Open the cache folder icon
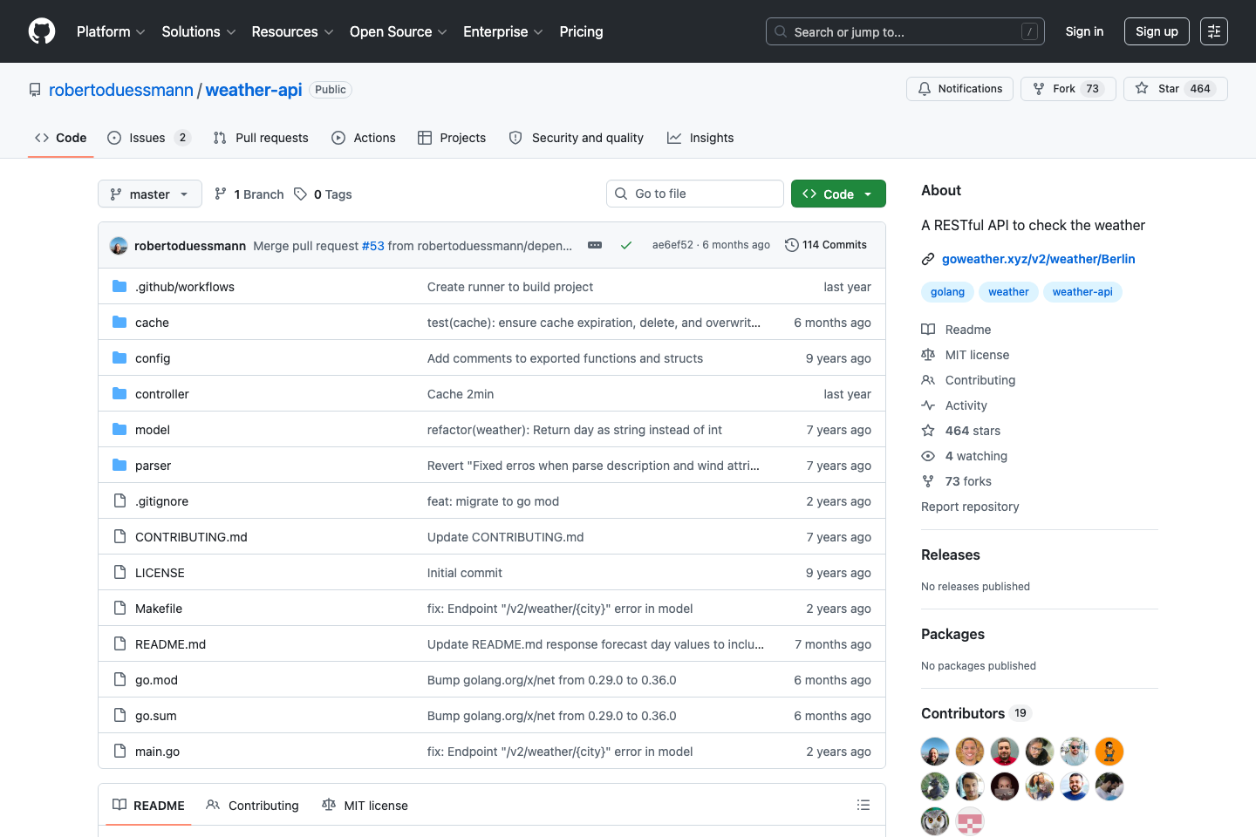The width and height of the screenshot is (1256, 837). click(x=119, y=322)
